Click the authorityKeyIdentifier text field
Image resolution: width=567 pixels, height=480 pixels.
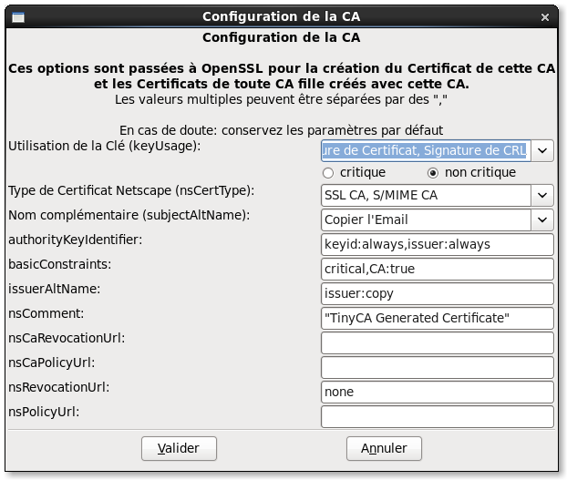pos(438,244)
